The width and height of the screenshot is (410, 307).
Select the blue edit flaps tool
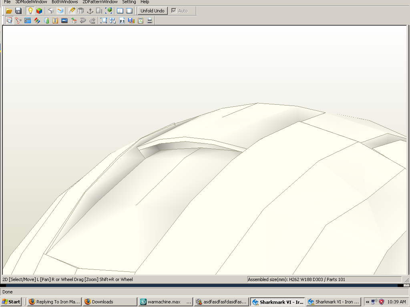click(x=28, y=21)
